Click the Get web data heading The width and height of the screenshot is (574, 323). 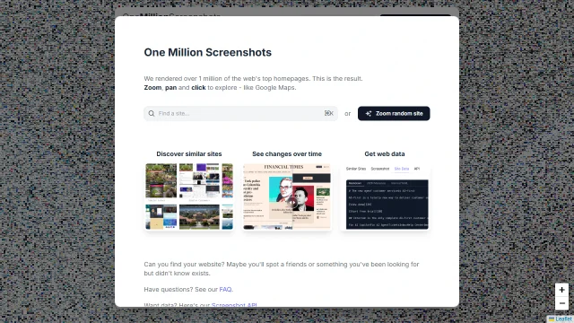385,153
